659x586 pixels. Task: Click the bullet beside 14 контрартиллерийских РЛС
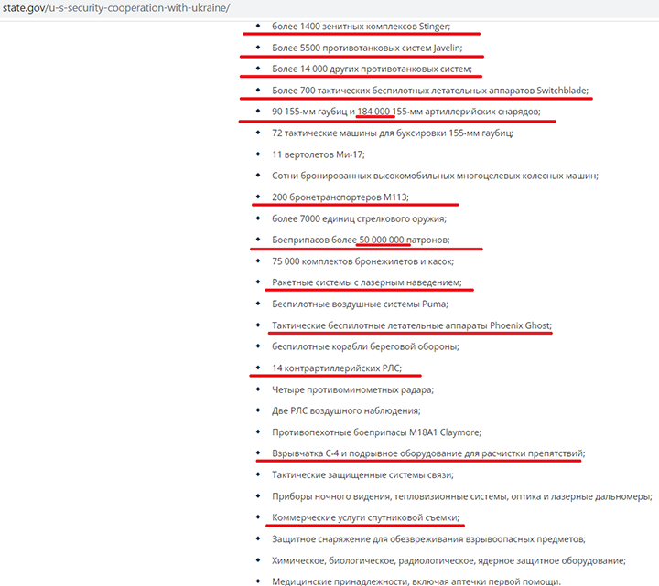[x=259, y=368]
